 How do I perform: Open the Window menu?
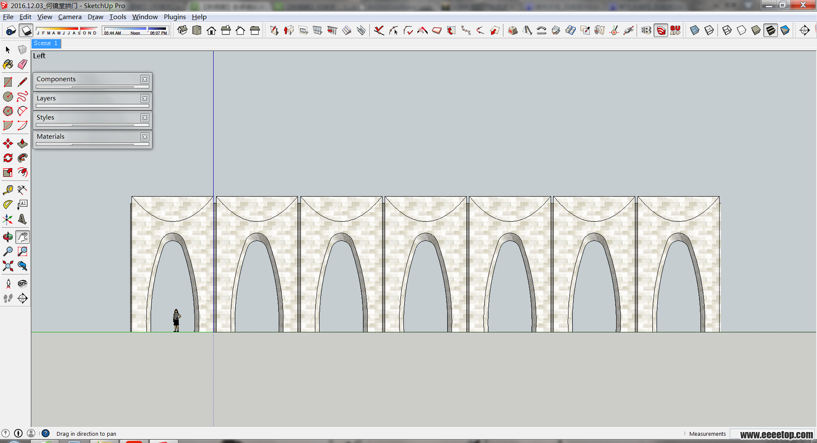click(145, 17)
